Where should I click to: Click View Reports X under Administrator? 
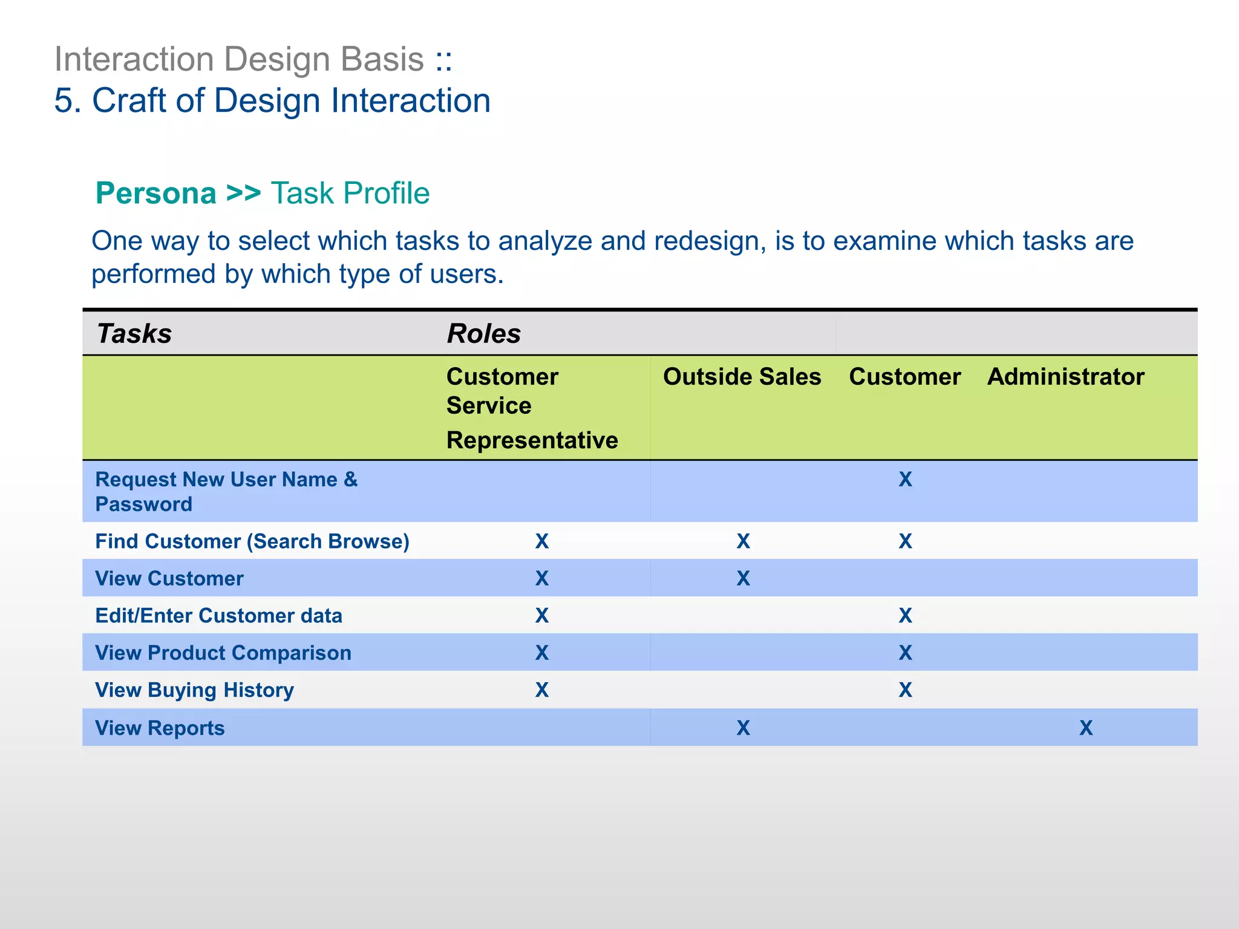1086,728
